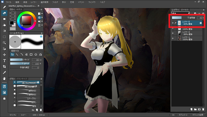The height and width of the screenshot is (117, 207).
Task: Open the ファイル menu
Action: (x=9, y=2)
